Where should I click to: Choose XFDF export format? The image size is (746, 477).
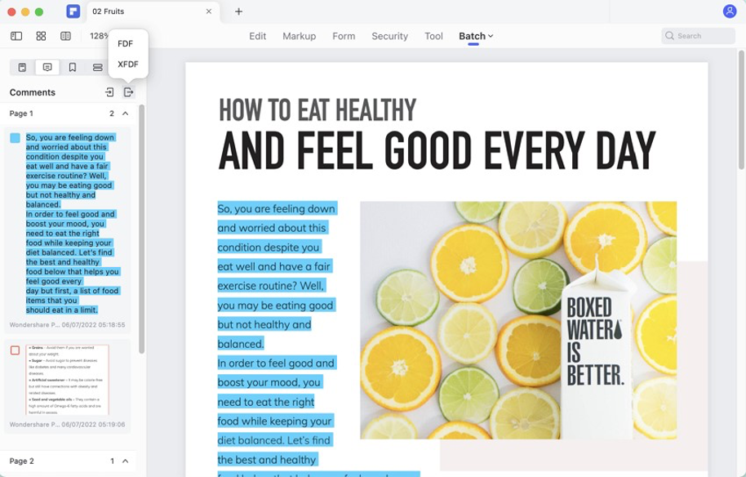(128, 64)
